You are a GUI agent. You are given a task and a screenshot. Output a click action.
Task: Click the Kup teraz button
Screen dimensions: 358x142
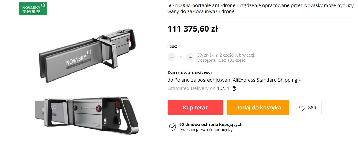point(195,107)
